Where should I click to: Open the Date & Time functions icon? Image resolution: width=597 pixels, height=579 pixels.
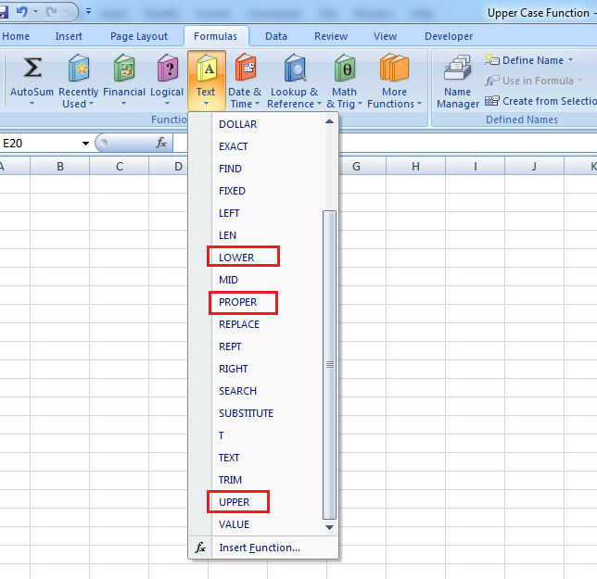coord(245,68)
